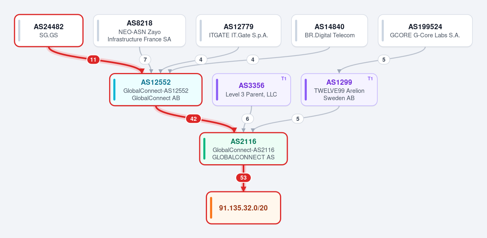Image resolution: width=487 pixels, height=238 pixels.
Task: Click the edge count badge labeled 7
Action: coord(145,60)
